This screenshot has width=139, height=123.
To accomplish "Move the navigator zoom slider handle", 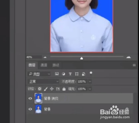I will pos(81,58).
